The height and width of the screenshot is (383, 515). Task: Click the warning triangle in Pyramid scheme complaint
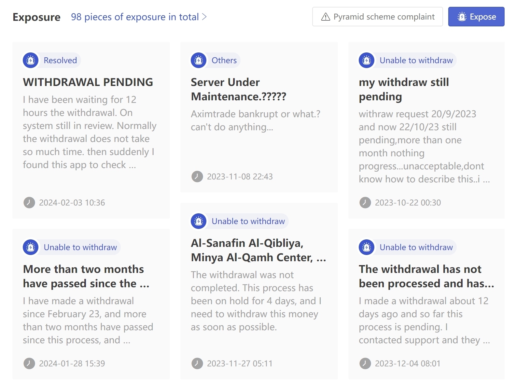[326, 17]
